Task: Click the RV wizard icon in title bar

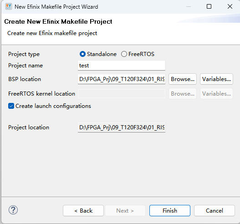Action: (8, 6)
